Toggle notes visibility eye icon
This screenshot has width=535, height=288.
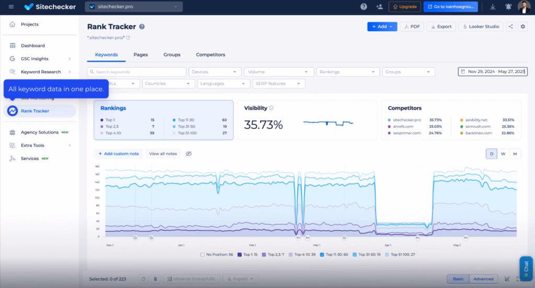tap(189, 154)
